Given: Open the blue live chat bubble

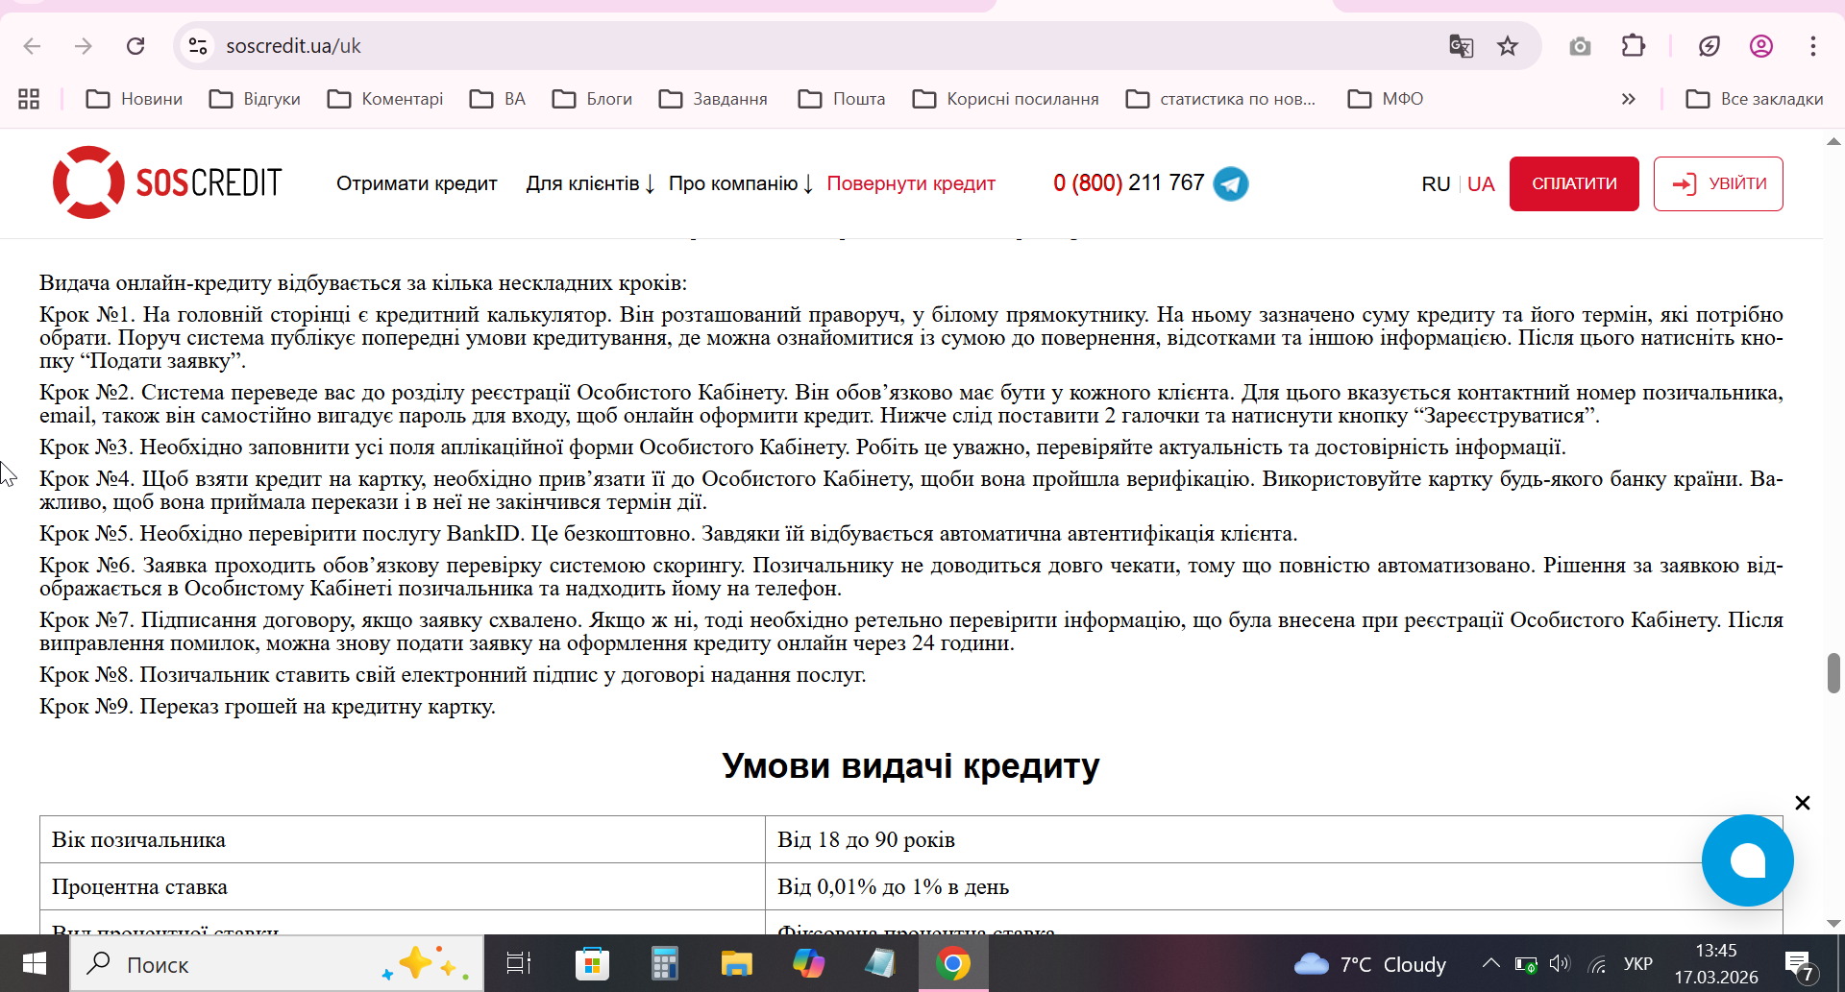Looking at the screenshot, I should pos(1747,860).
